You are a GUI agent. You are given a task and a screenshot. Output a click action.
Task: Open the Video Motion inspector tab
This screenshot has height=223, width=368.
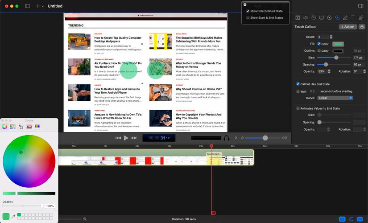tap(314, 17)
